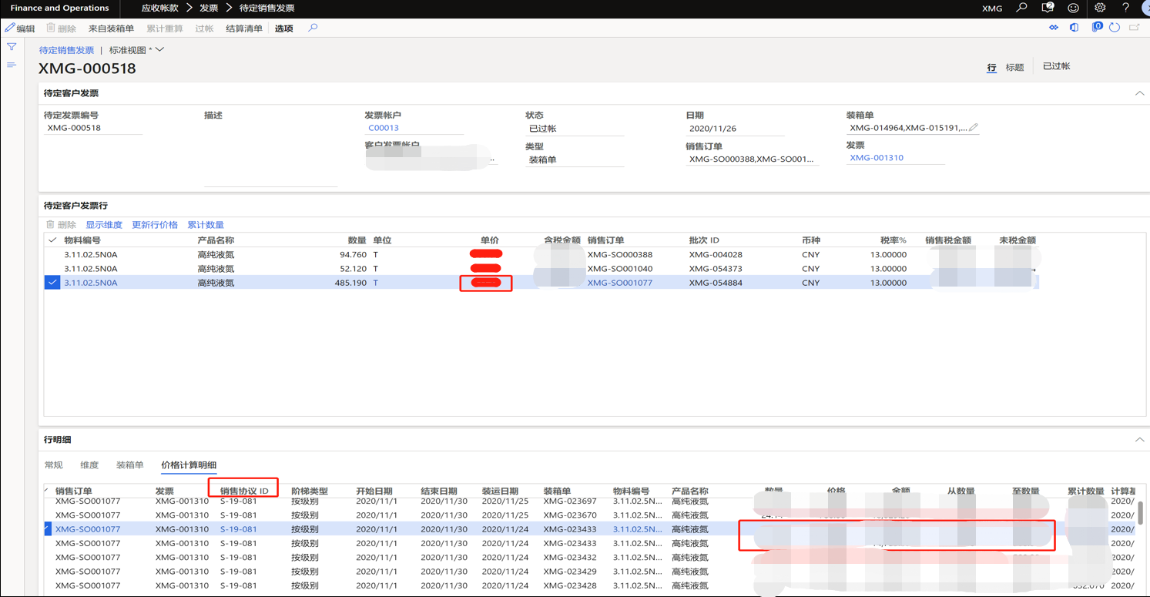
Task: Click the 阶梯类型 column header
Action: (310, 491)
